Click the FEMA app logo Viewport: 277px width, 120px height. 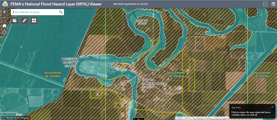5,4
